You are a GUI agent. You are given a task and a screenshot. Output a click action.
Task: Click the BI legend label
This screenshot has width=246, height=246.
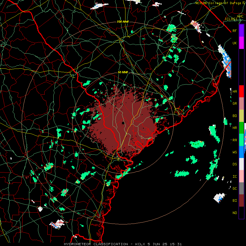coord(235,201)
